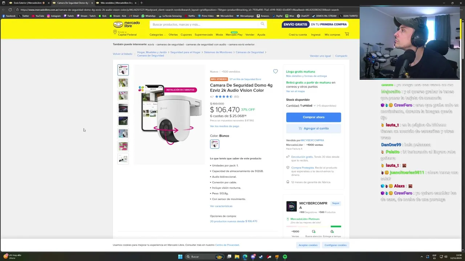
Task: Add product to favorites with heart icon
Action: [x=275, y=71]
